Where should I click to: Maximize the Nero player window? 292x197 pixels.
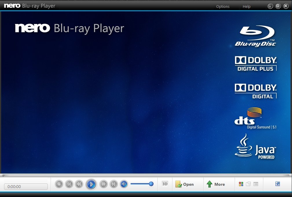click(278, 6)
